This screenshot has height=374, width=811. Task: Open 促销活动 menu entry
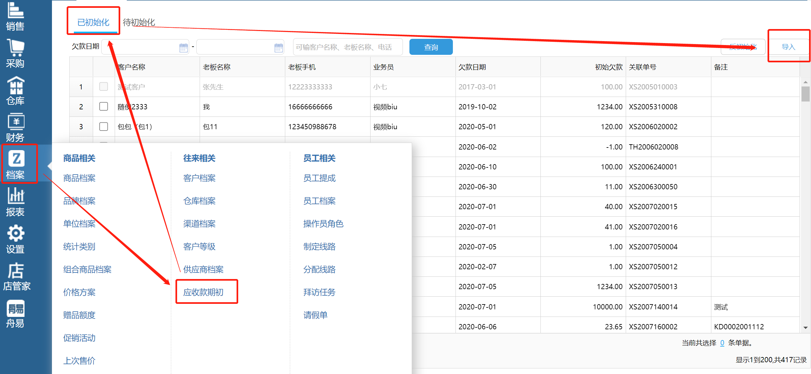point(79,338)
